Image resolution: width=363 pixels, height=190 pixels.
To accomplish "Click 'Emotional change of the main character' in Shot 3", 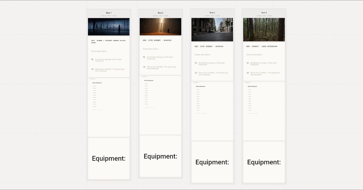I will (x=212, y=64).
